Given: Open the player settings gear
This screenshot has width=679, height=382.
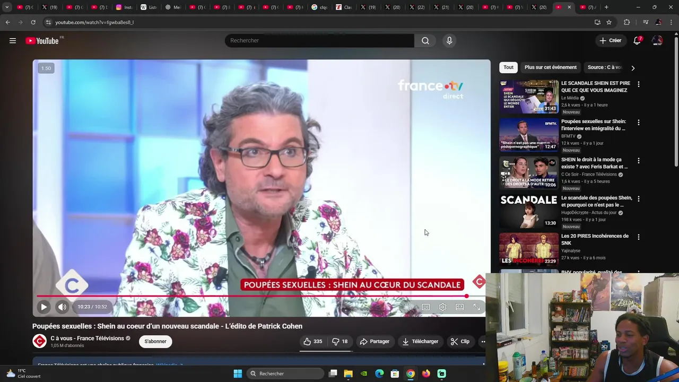Looking at the screenshot, I should click(x=442, y=307).
